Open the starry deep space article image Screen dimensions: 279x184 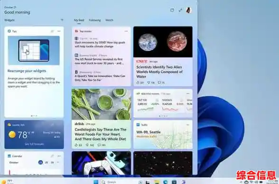[163, 163]
